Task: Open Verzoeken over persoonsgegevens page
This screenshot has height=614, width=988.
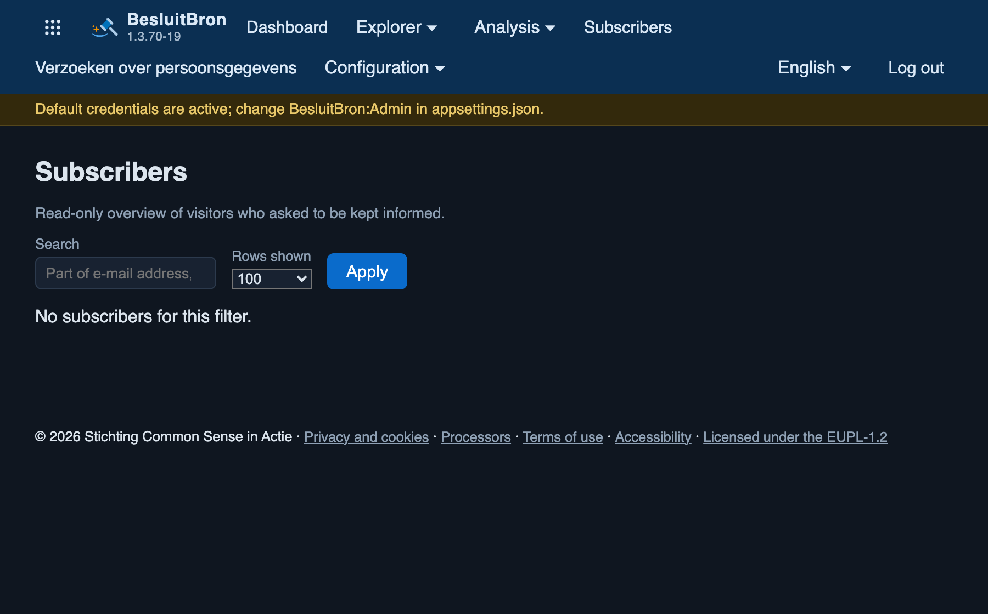Action: pyautogui.click(x=166, y=68)
